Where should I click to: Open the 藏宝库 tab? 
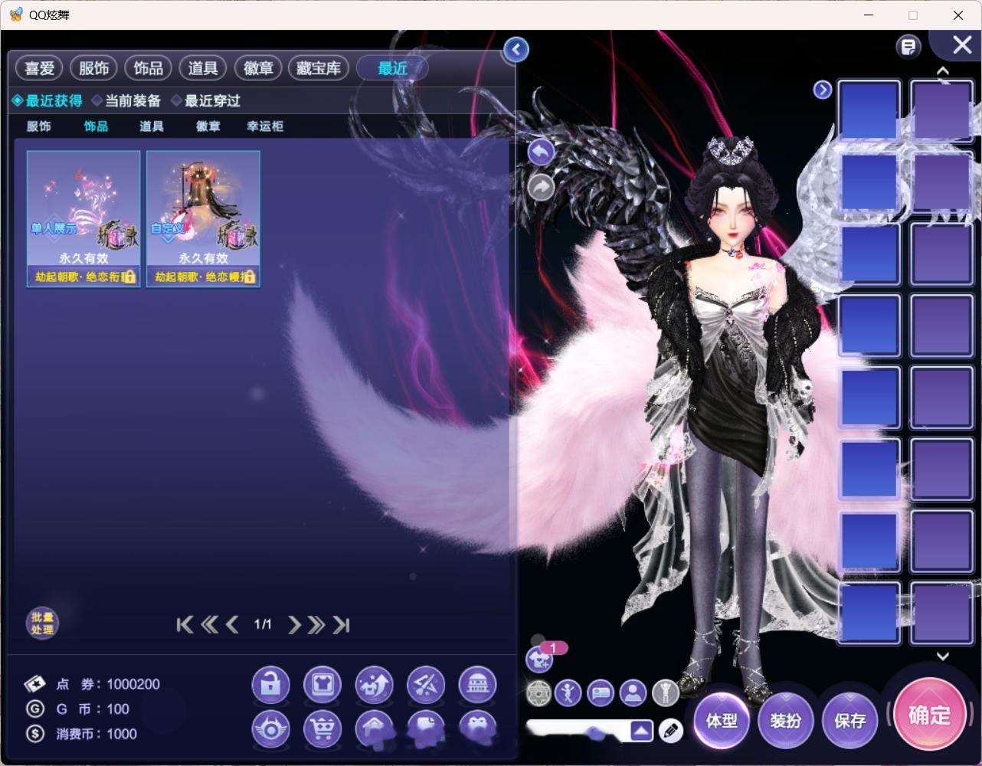319,68
